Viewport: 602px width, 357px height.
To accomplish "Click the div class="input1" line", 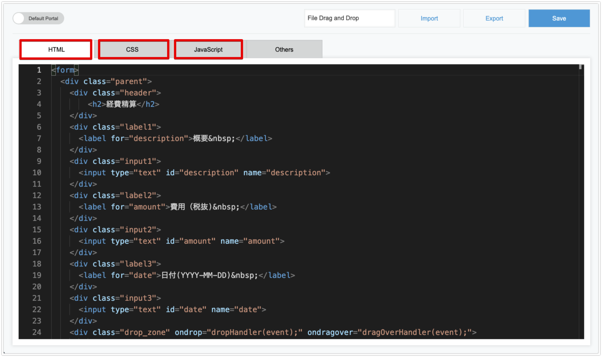I will tap(115, 161).
